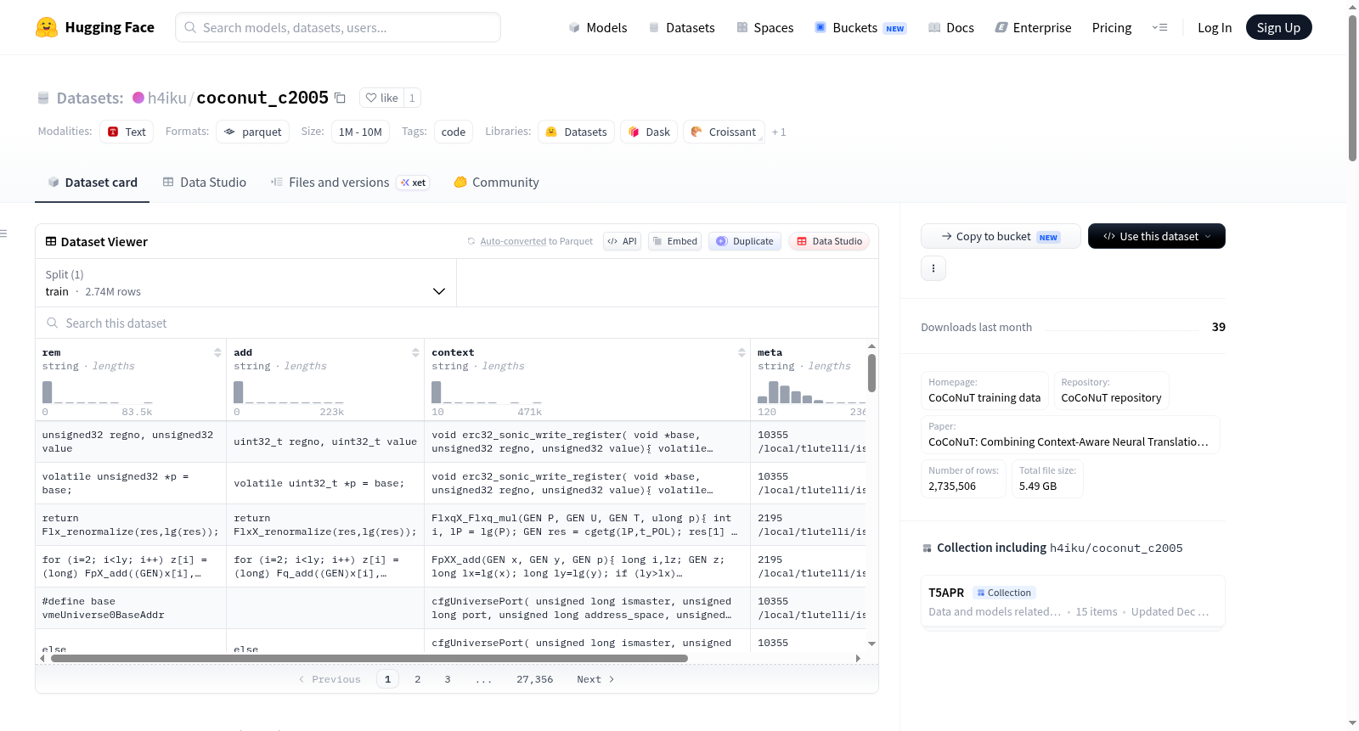This screenshot has height=731, width=1359.
Task: Open the Community tab
Action: [x=497, y=183]
